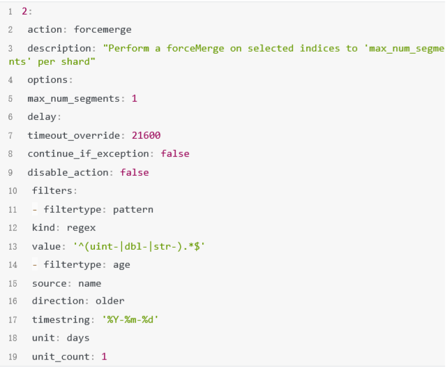Click the timestring value '%Y-%m-%d'
447x367 pixels.
(132, 320)
